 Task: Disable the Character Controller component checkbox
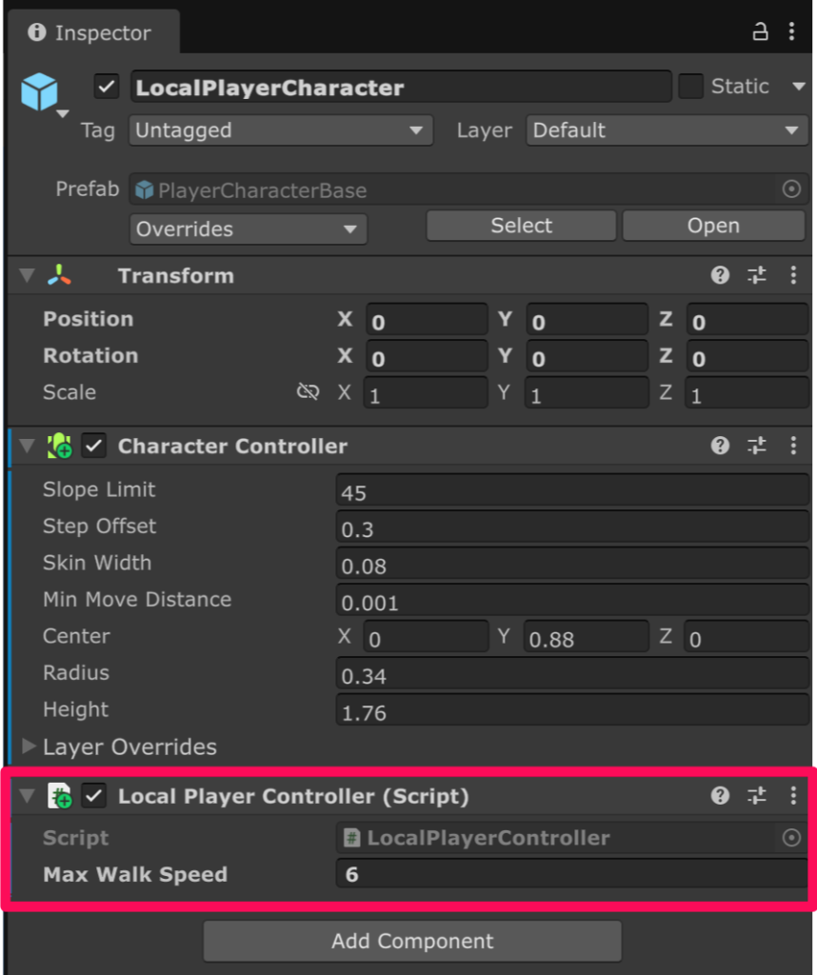click(x=93, y=446)
